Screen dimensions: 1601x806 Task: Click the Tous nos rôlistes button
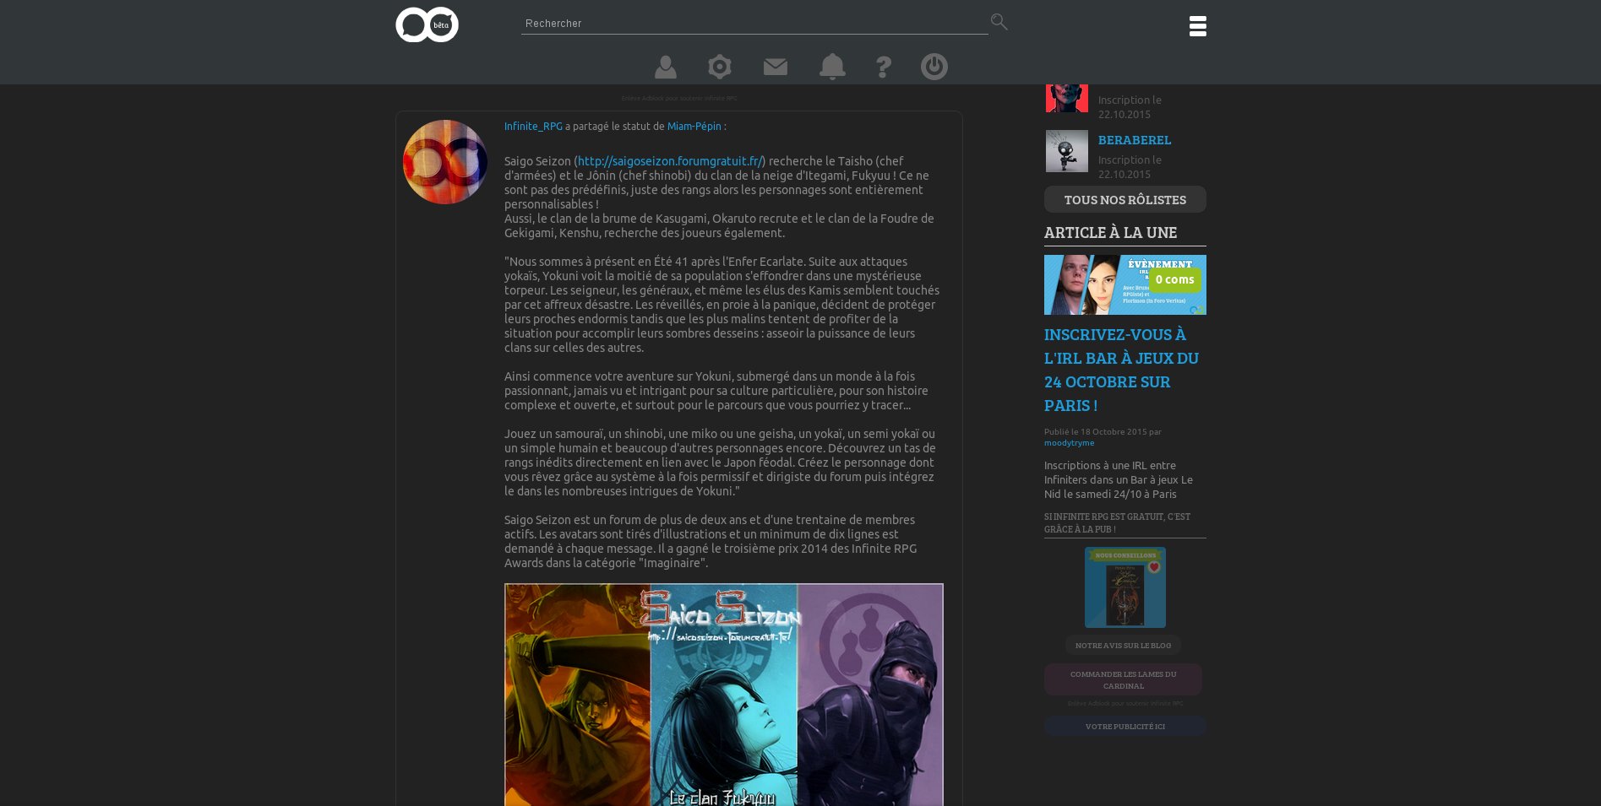pyautogui.click(x=1125, y=200)
